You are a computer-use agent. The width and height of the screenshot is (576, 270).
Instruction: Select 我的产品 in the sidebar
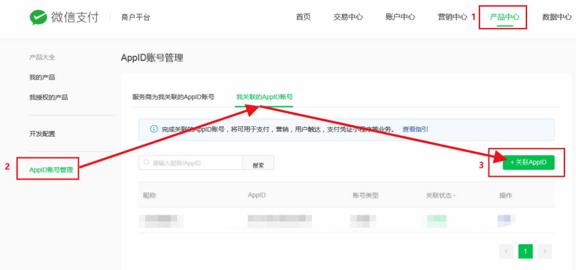[42, 77]
